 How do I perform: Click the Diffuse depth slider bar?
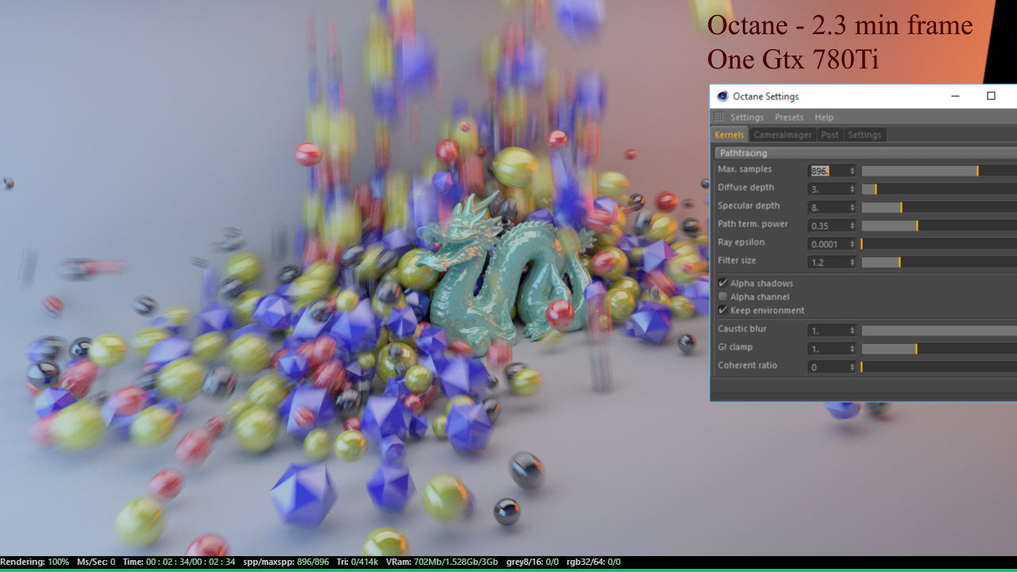pyautogui.click(x=939, y=189)
